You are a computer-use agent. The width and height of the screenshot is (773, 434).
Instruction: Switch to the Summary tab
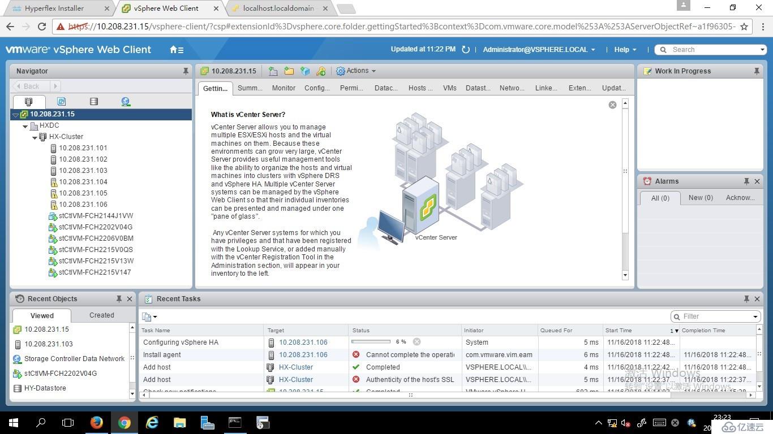pos(250,88)
